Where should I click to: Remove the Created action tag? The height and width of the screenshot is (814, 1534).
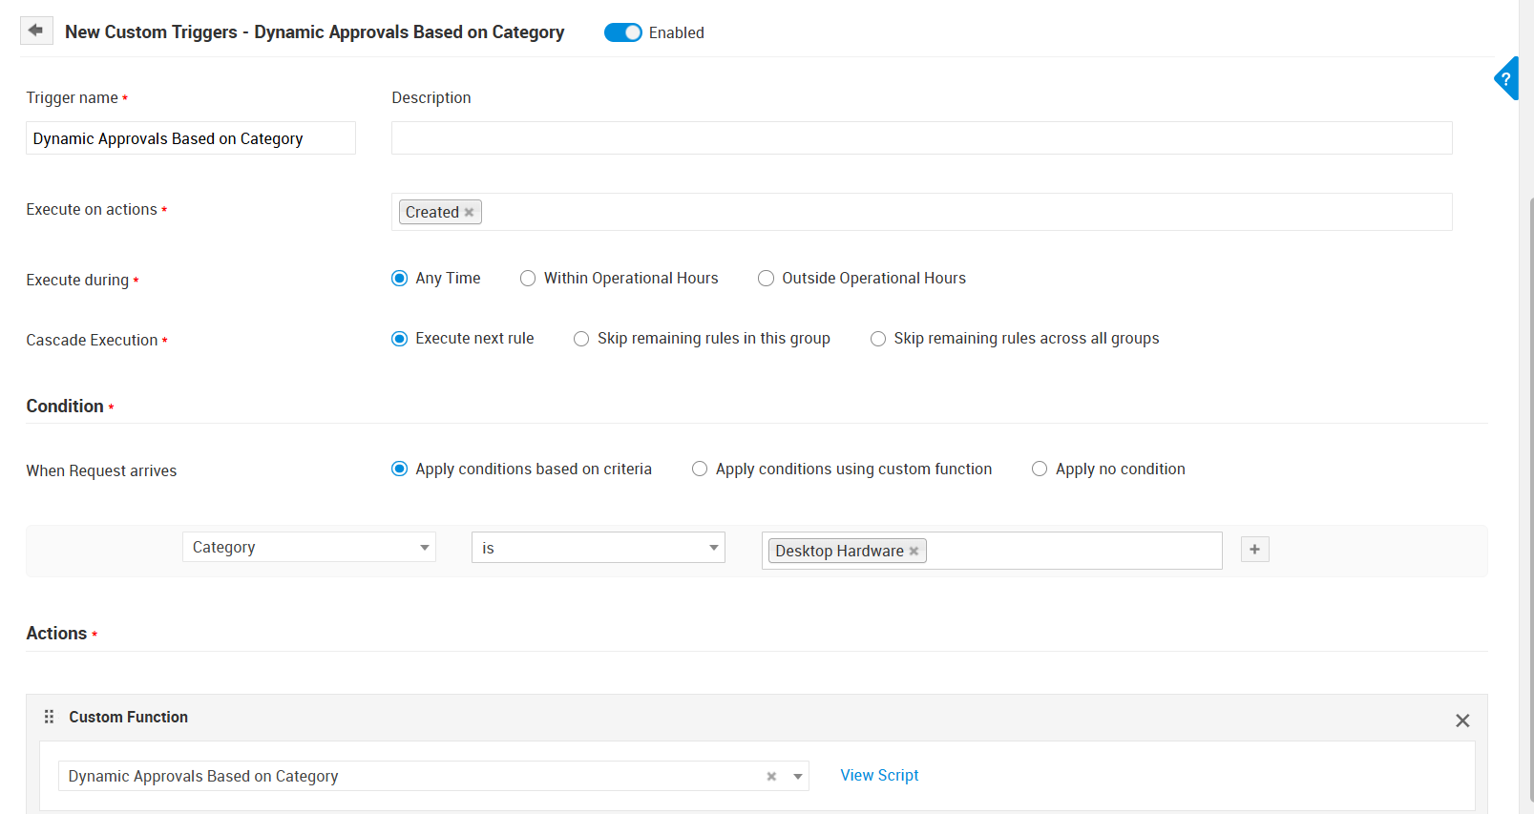[x=469, y=213]
